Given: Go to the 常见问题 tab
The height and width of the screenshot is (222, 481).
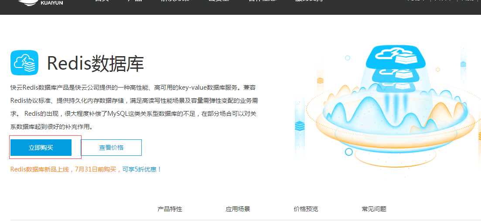Looking at the screenshot, I should pos(374,209).
